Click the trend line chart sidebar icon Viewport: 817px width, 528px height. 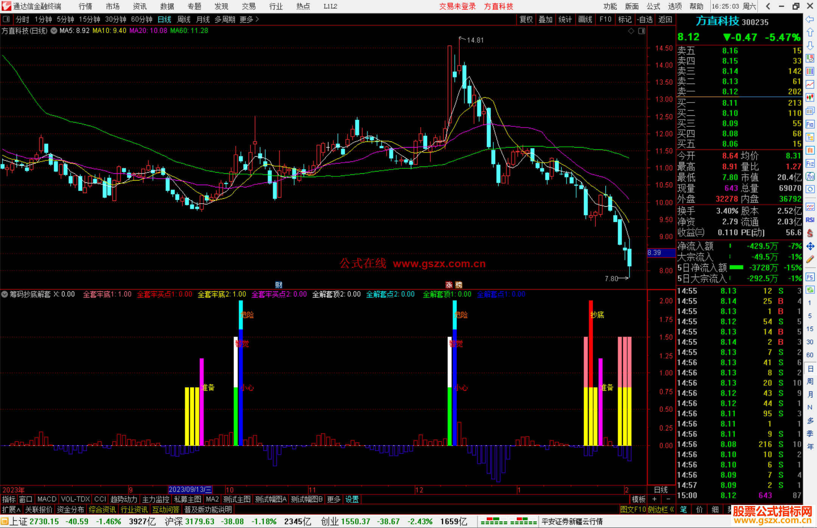point(810,84)
